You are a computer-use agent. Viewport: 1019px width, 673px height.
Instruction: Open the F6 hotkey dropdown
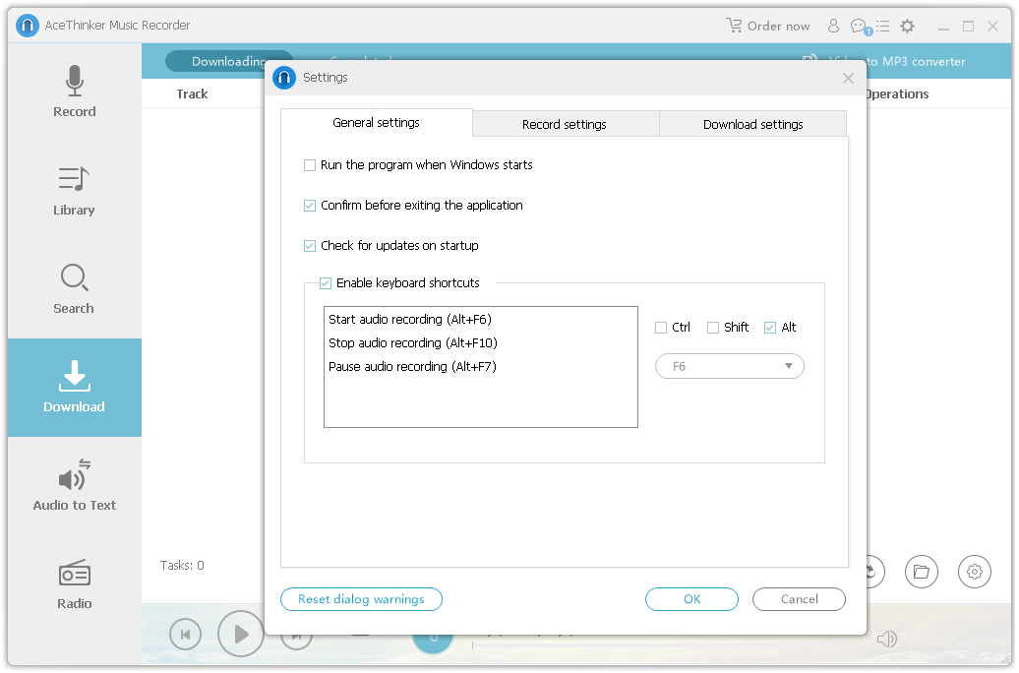[x=729, y=366]
